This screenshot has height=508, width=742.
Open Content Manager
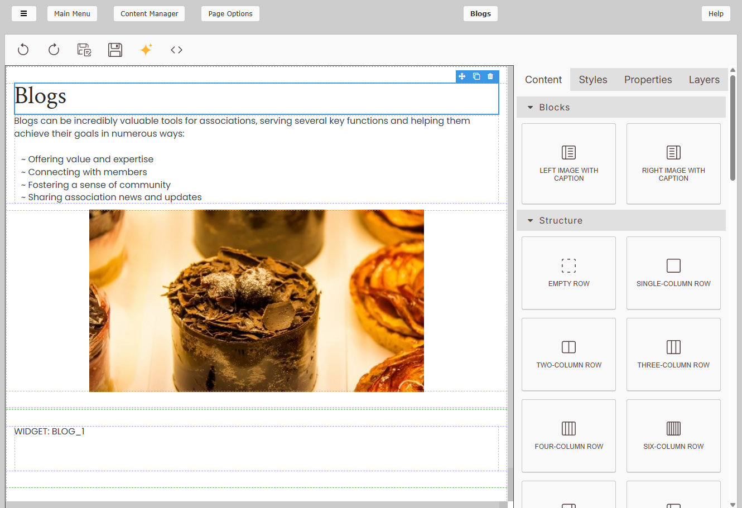click(x=149, y=13)
